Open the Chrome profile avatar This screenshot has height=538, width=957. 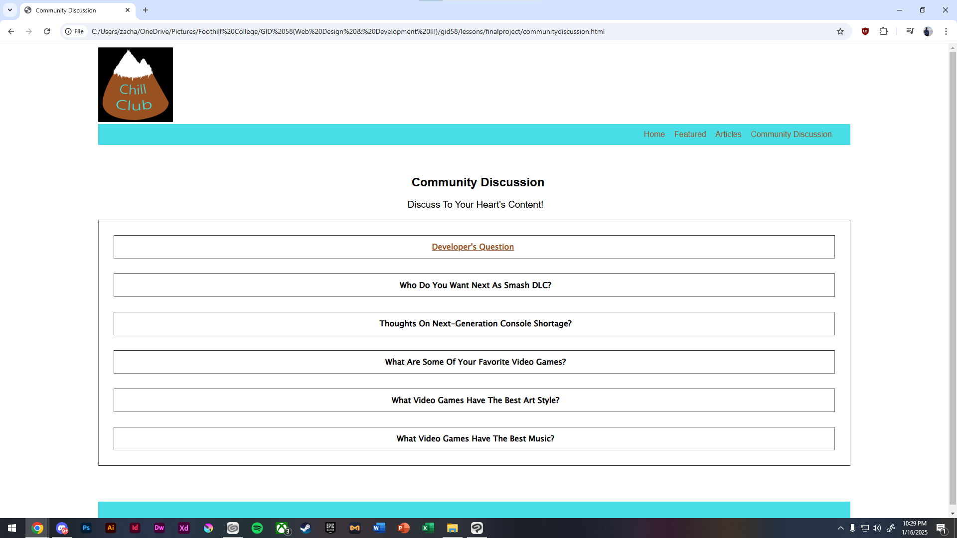pyautogui.click(x=928, y=31)
